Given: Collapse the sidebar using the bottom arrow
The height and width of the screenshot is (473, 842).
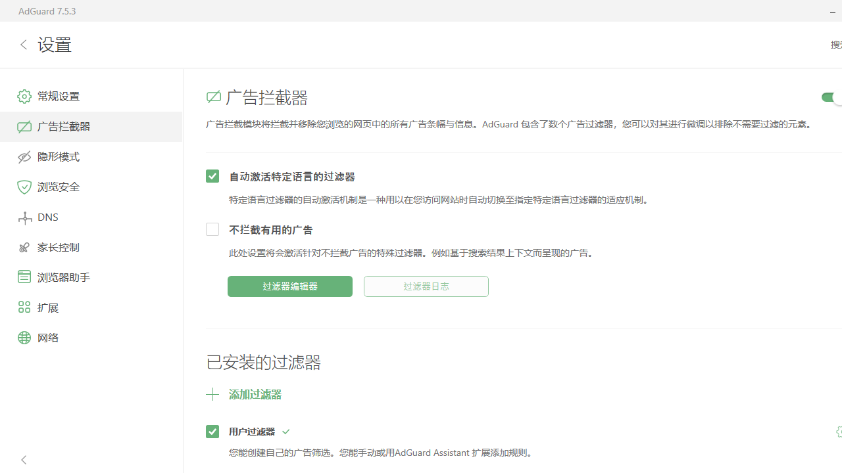Looking at the screenshot, I should coord(24,460).
